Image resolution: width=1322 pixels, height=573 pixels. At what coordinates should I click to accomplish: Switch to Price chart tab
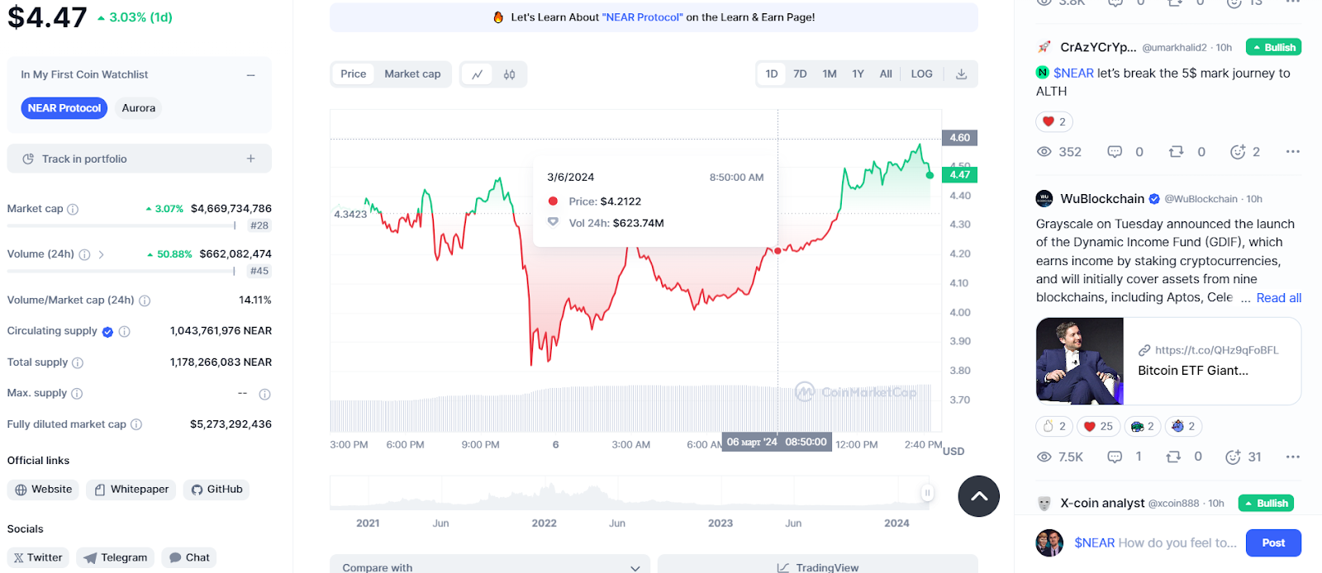(x=353, y=74)
